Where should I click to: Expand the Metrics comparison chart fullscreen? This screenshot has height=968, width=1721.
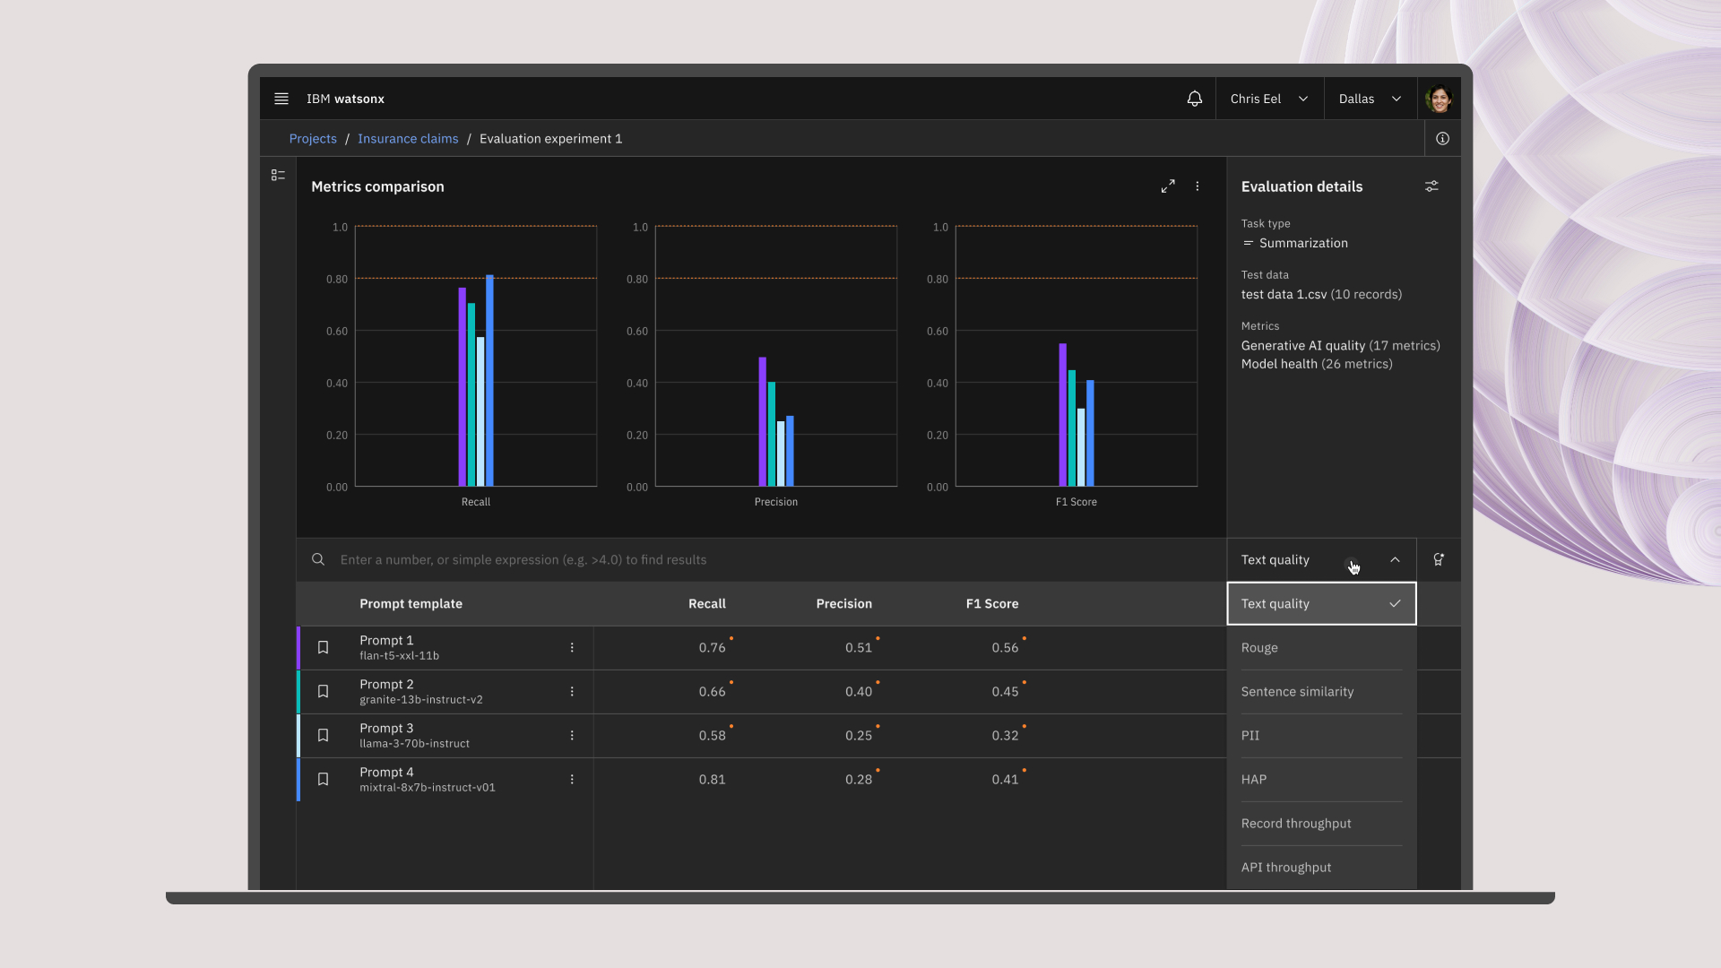pyautogui.click(x=1168, y=186)
